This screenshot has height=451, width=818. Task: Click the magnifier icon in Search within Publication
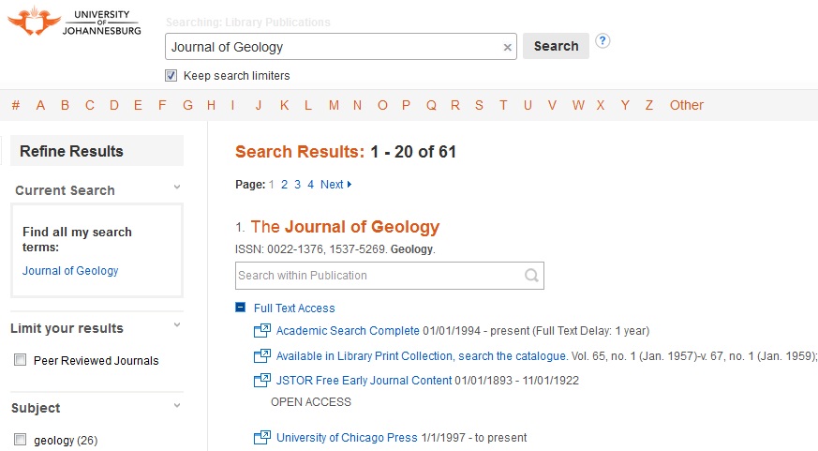[531, 275]
